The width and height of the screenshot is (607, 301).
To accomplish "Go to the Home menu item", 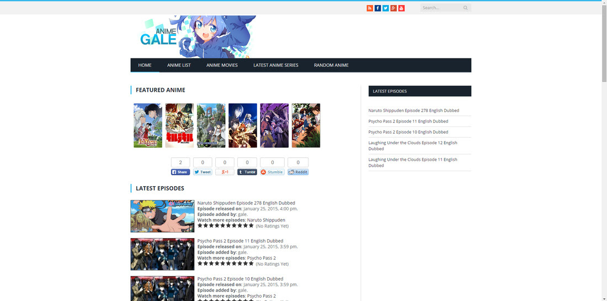I will coord(145,65).
